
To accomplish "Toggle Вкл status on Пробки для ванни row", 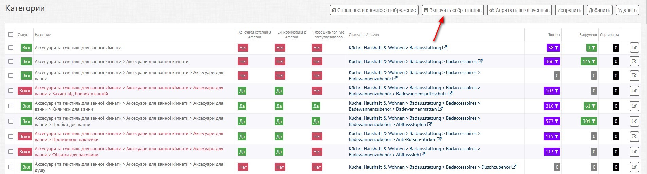I will (26, 121).
